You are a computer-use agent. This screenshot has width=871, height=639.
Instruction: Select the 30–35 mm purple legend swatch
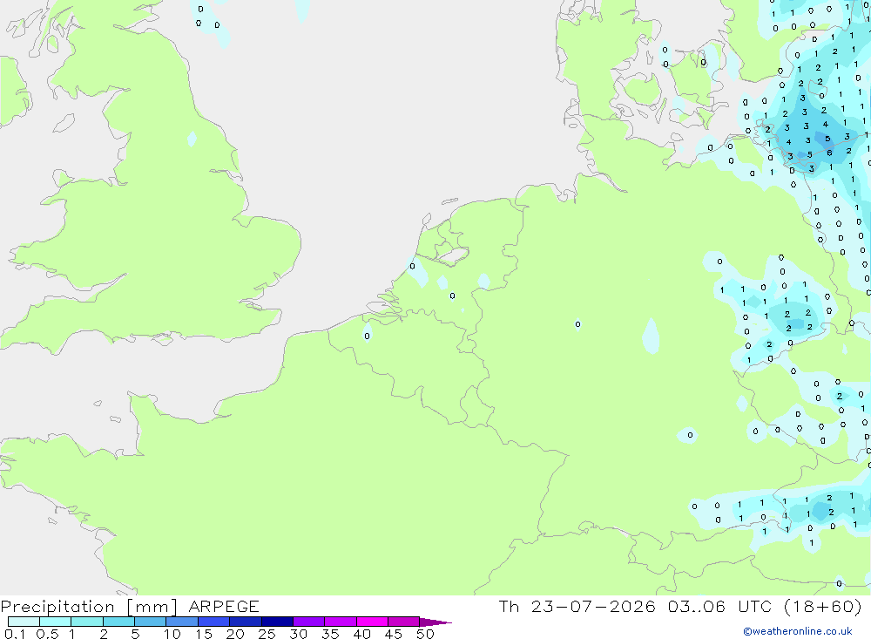pos(309,622)
